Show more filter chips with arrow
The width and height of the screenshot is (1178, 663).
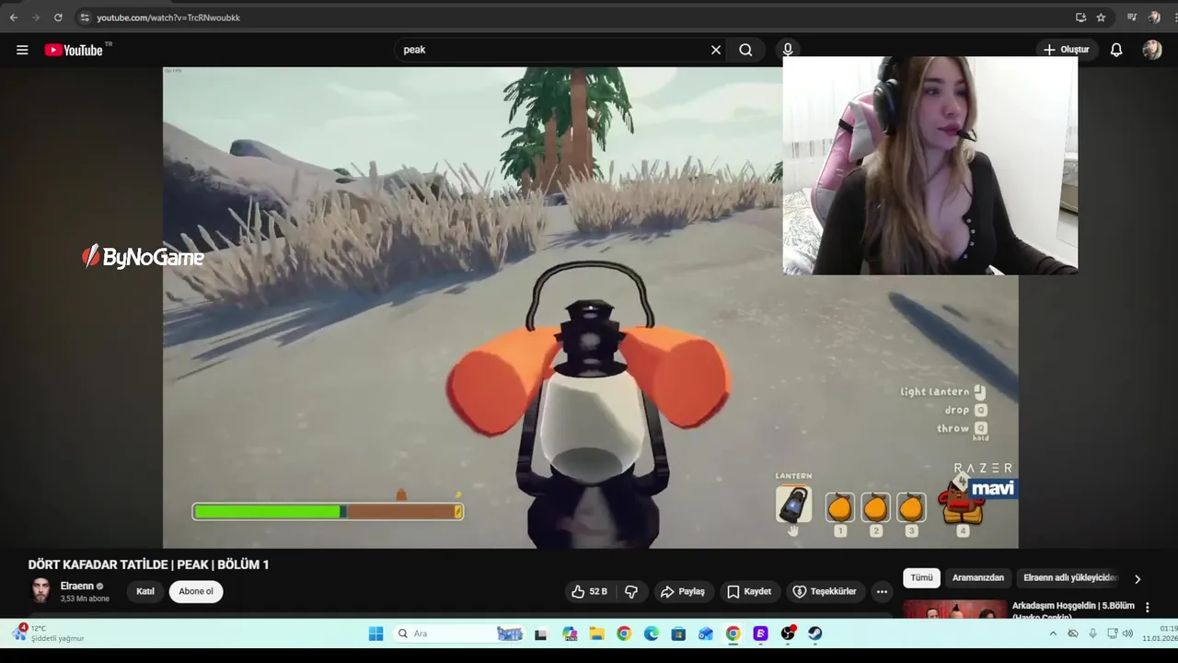coord(1138,578)
